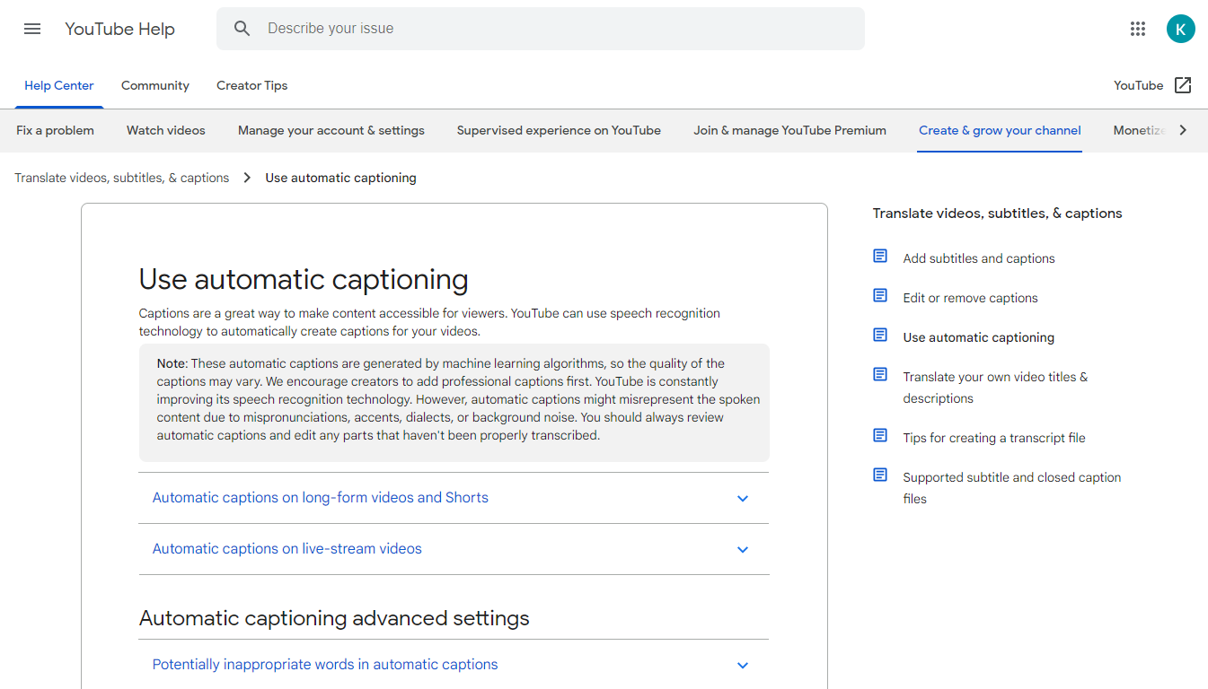1208x689 pixels.
Task: Click the article icon beside Translate your own video titles
Action: 880,375
